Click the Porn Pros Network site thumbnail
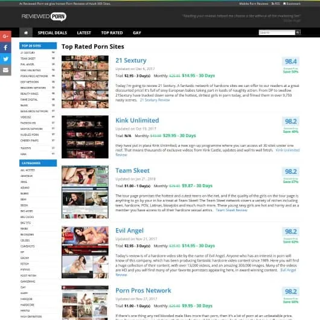The image size is (320, 320). coord(85,303)
